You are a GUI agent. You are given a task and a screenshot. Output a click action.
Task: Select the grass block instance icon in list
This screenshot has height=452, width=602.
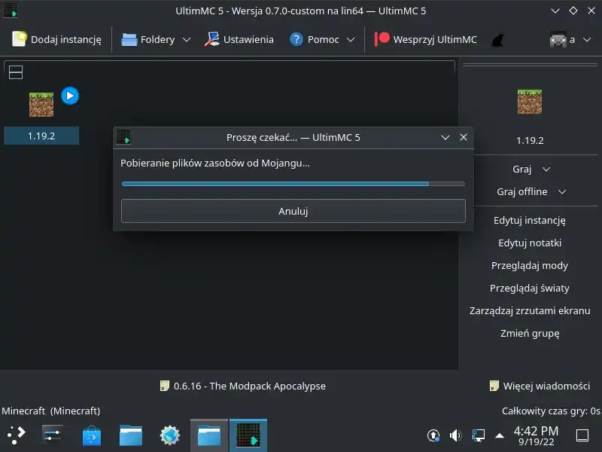(x=41, y=105)
